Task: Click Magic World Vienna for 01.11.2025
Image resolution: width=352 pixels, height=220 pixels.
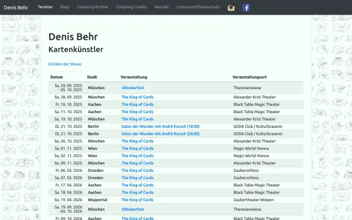Action: click(x=251, y=148)
